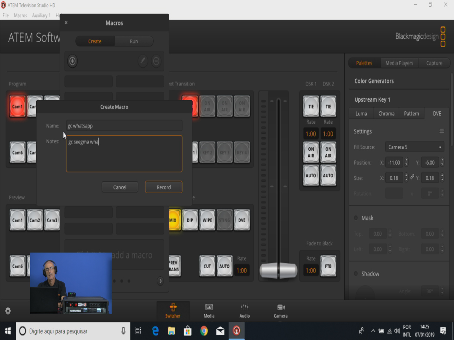This screenshot has height=340, width=454.
Task: Toggle the KEY 2 next transition button
Action: coord(207,152)
